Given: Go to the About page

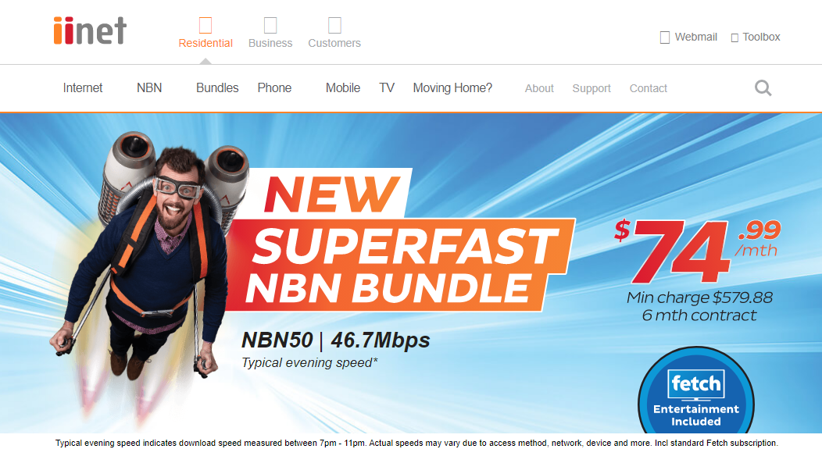Looking at the screenshot, I should coord(539,88).
